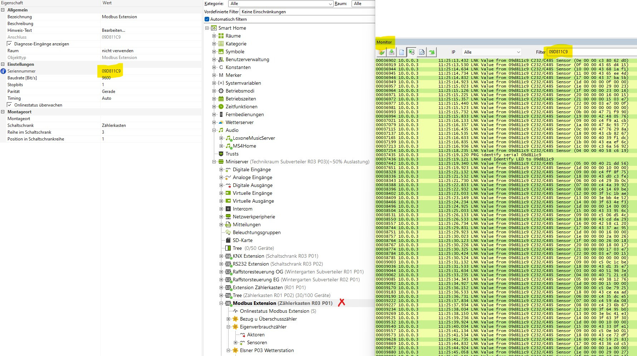Click the Seriennummer value 09D811C9
The width and height of the screenshot is (637, 356).
[x=111, y=71]
